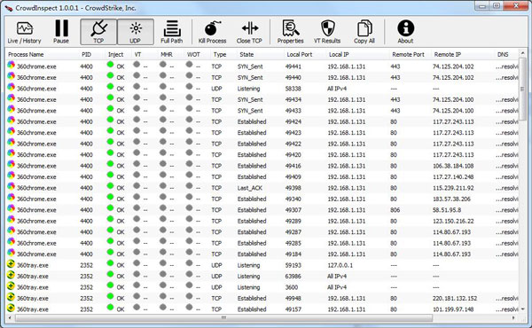Sort by DNS column header
Screen dimensions: 532x328
click(503, 54)
